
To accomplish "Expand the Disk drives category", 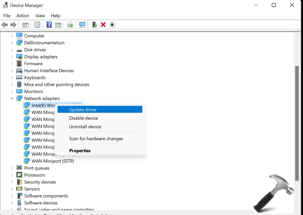I will click(x=12, y=50).
